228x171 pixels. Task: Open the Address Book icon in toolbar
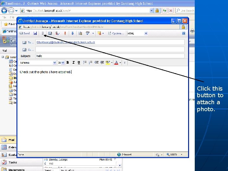50,33
